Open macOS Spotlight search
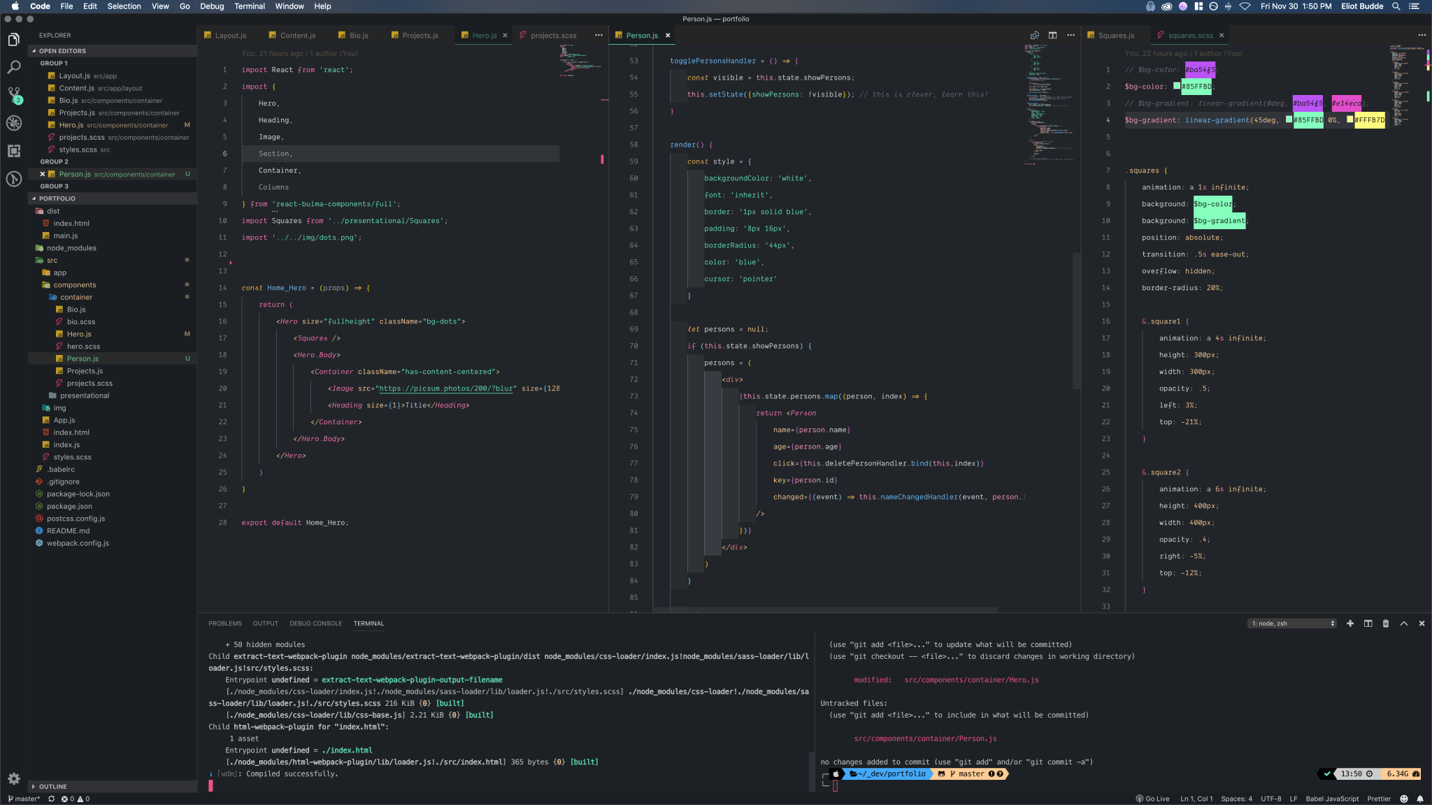 [1396, 6]
